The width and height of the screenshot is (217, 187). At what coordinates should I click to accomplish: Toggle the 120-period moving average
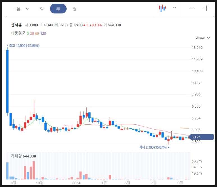43,33
